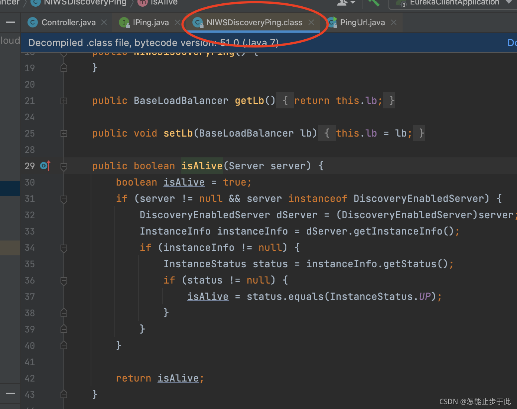The width and height of the screenshot is (517, 409).
Task: Click the fold end marker on line 43
Action: pyautogui.click(x=64, y=394)
